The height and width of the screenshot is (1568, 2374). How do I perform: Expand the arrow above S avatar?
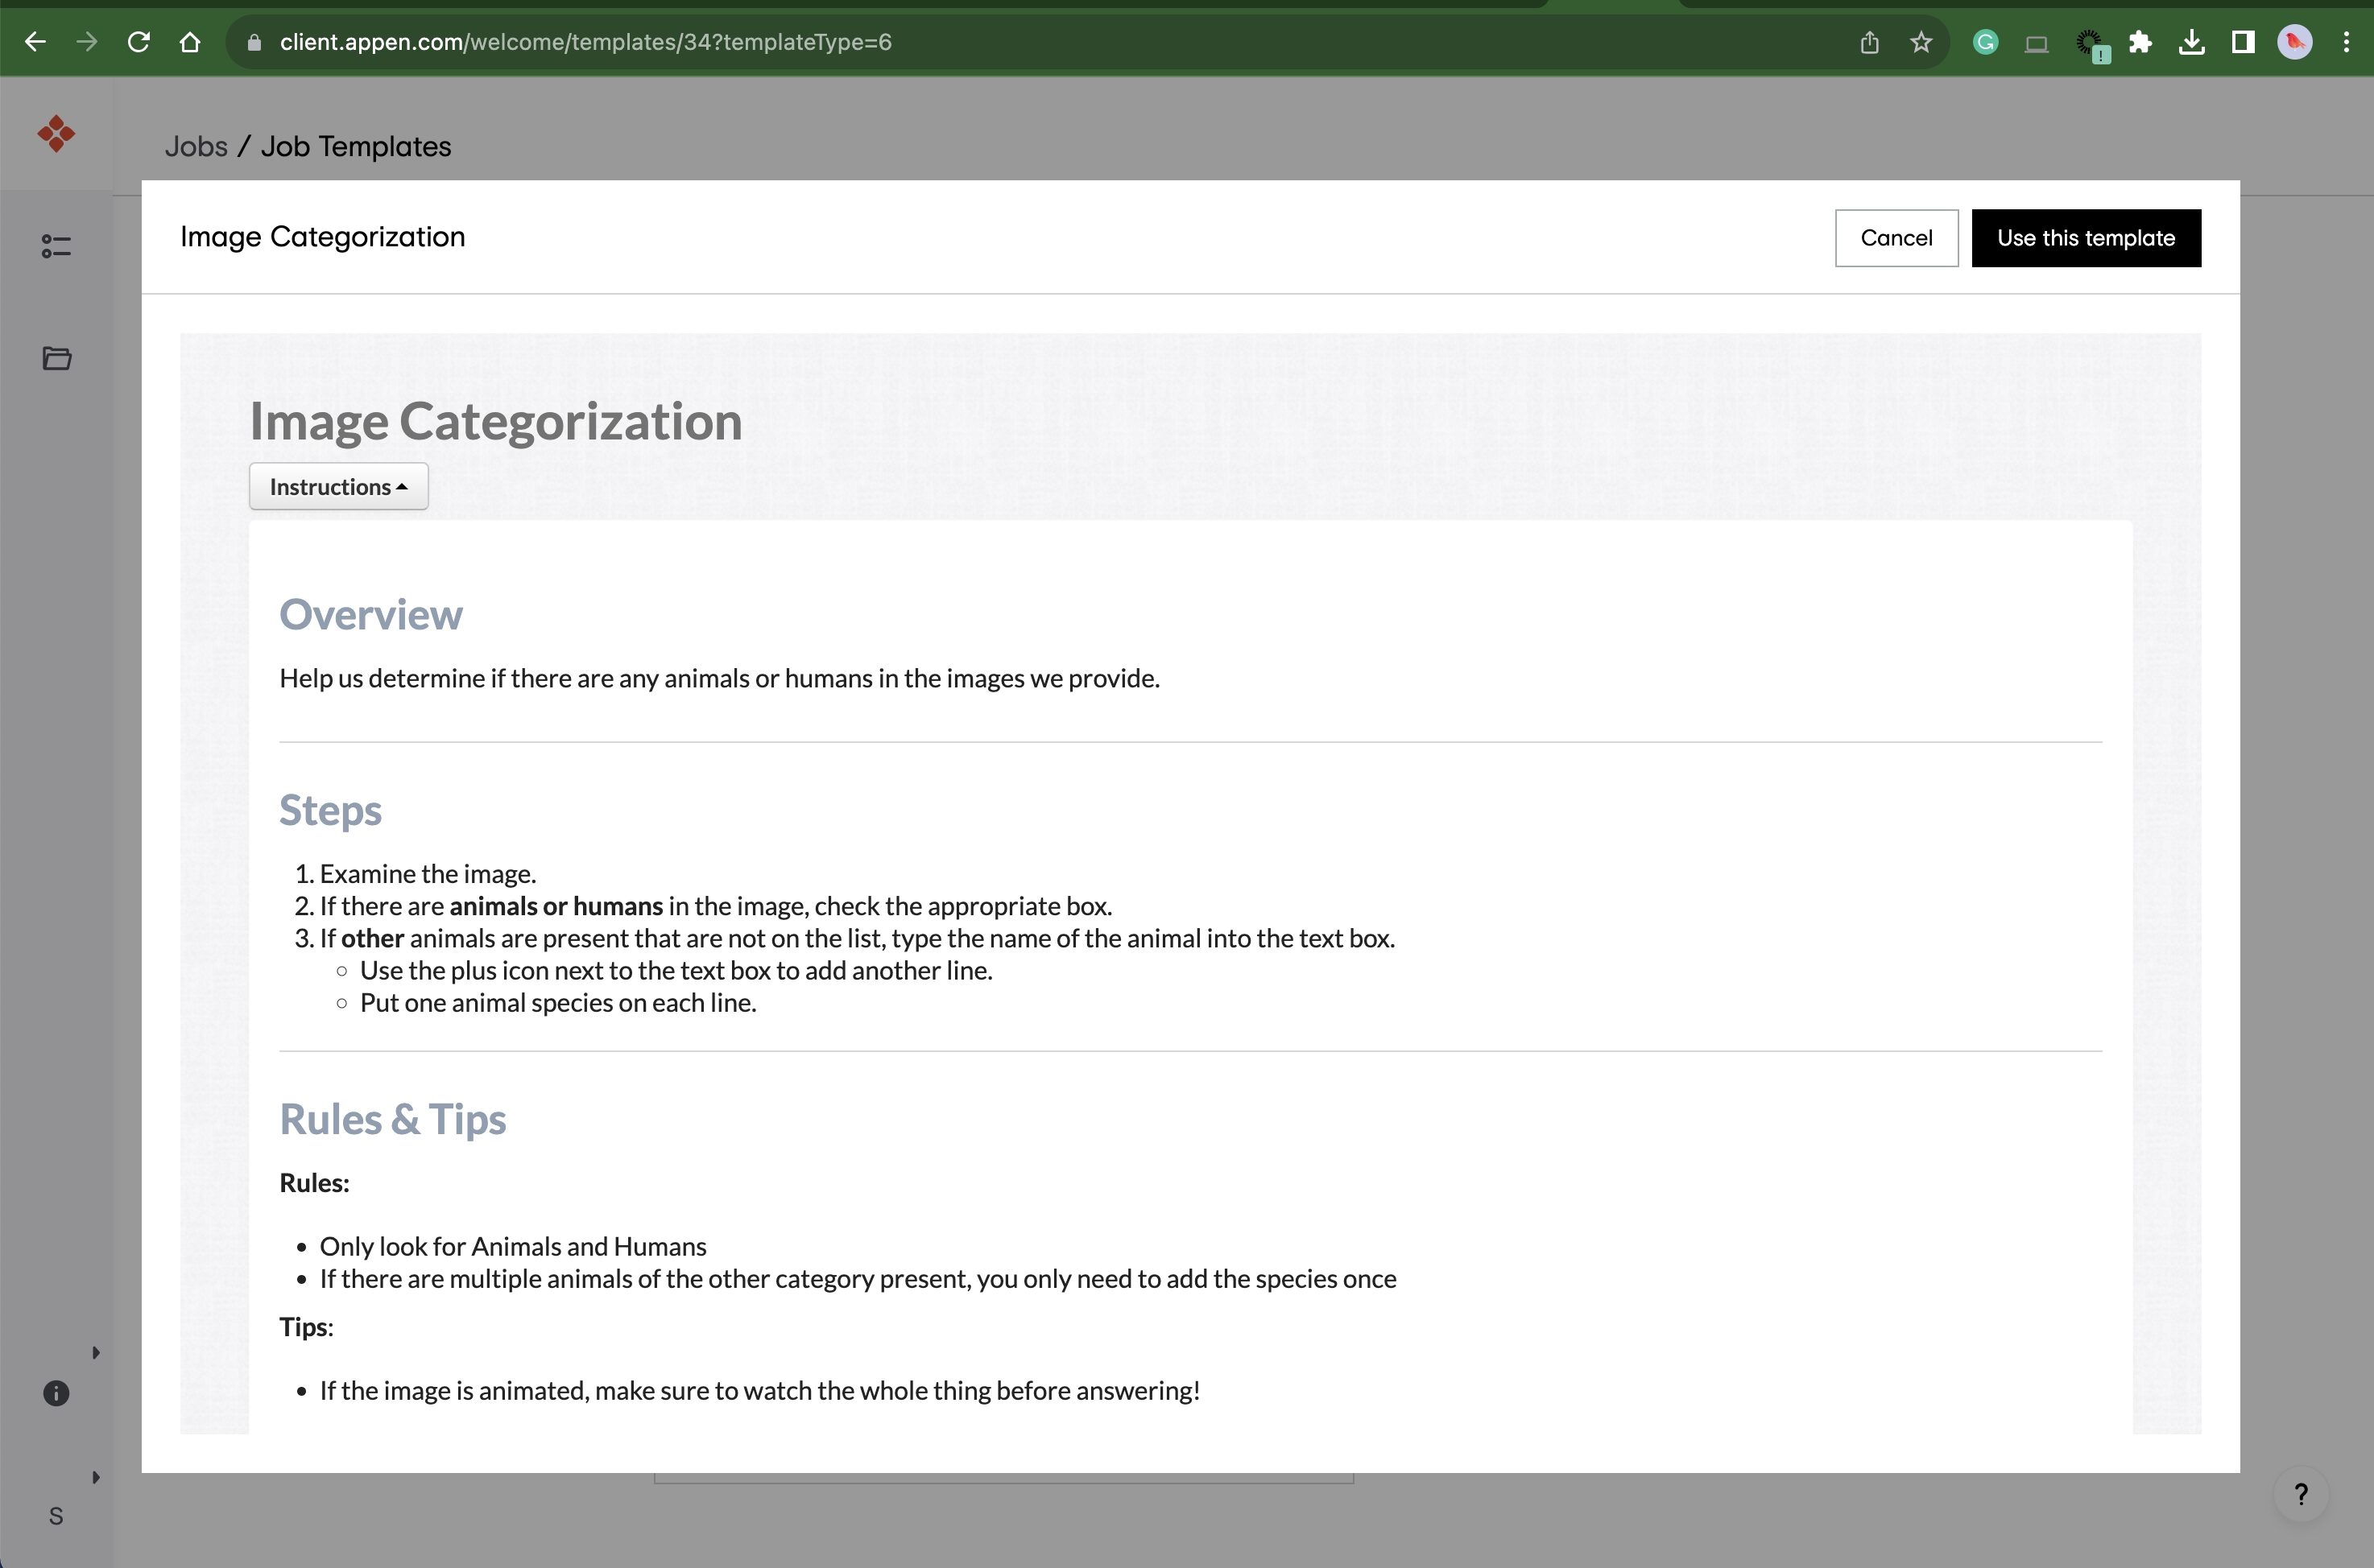point(96,1477)
